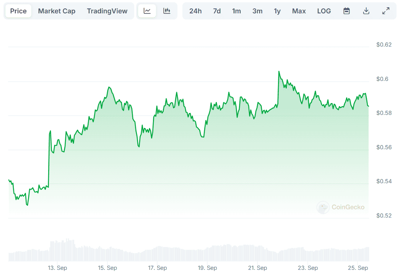Click the 23. Sep date label
This screenshot has width=400, height=279.
pos(308,268)
